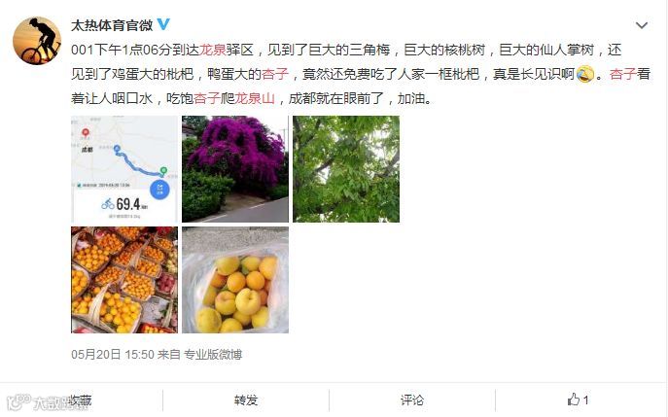
Task: Click 杏子 link after 鸭蛋大的
Action: 275,74
